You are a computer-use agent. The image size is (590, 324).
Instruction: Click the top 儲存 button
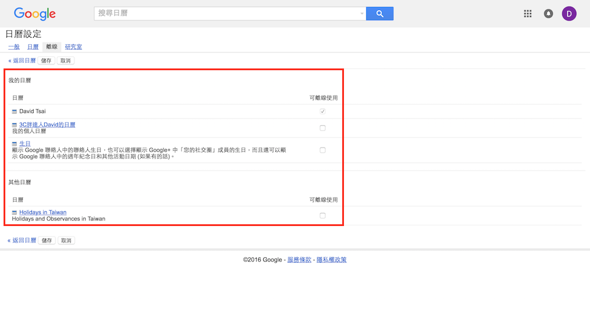coord(46,61)
